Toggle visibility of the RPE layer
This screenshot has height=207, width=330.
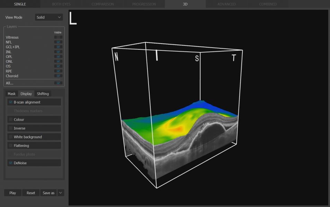click(x=58, y=71)
